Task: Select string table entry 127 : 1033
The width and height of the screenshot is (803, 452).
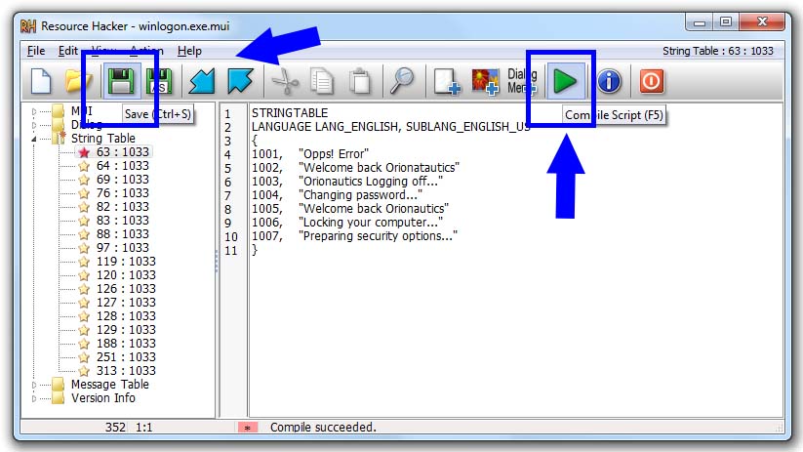Action: click(x=126, y=303)
